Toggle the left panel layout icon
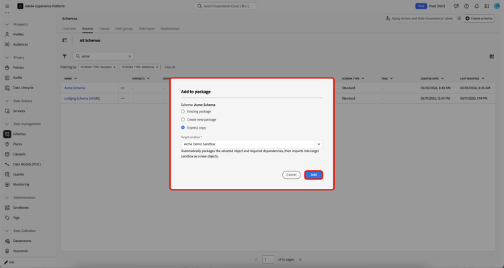The image size is (504, 268). 65,40
